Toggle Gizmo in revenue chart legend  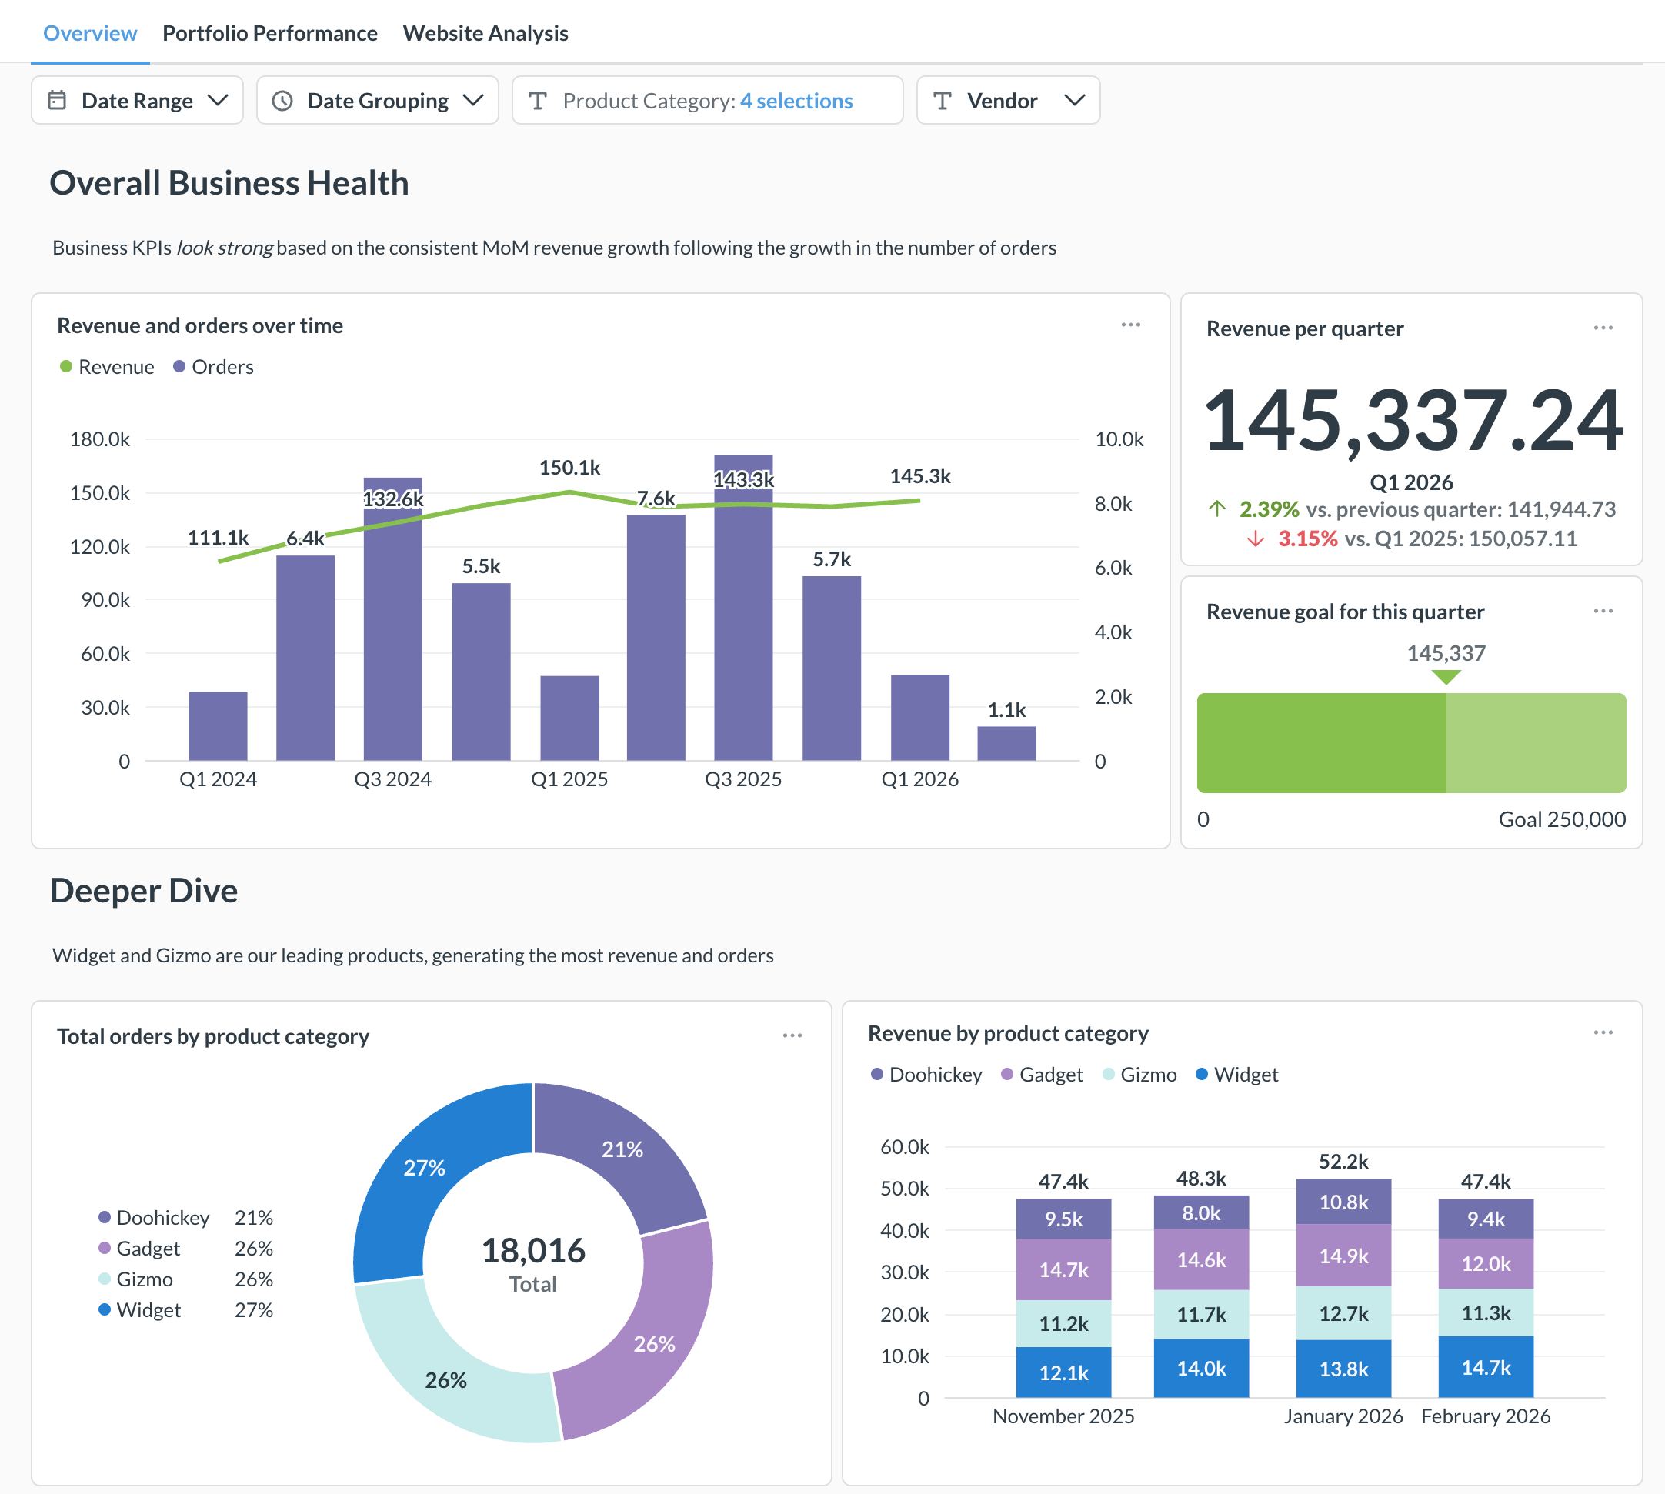click(x=1139, y=1075)
